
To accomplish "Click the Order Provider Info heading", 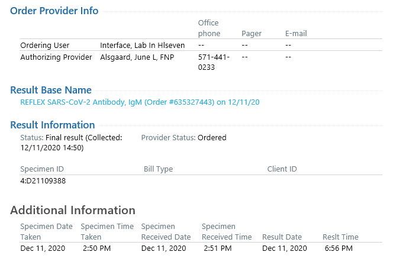I will 54,11.
